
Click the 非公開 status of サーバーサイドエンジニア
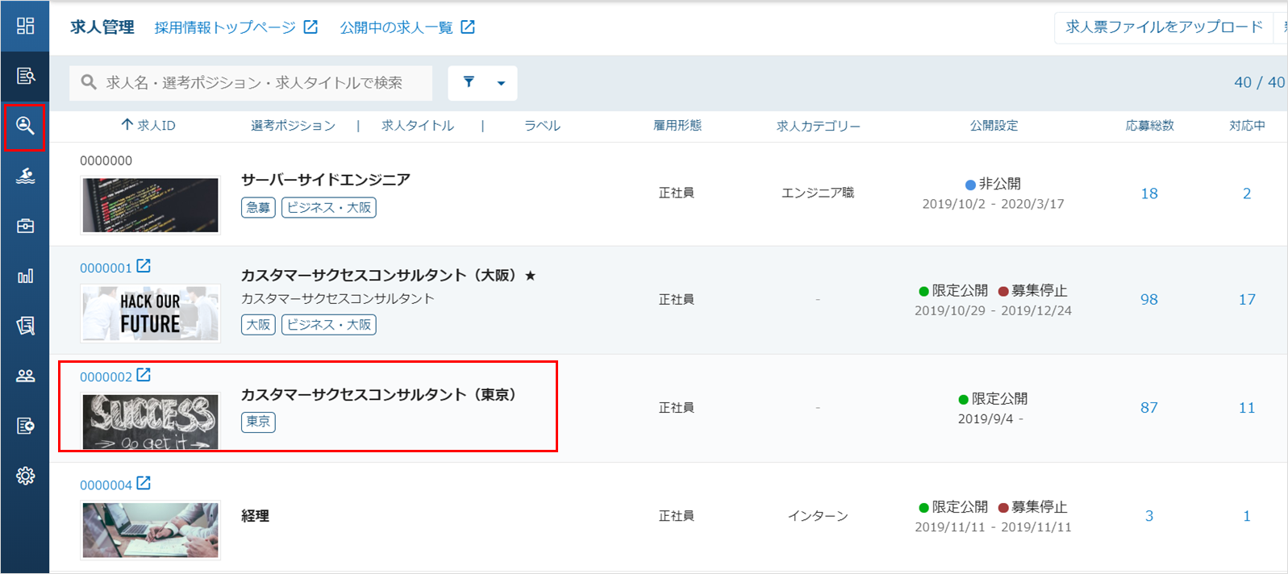pos(993,184)
